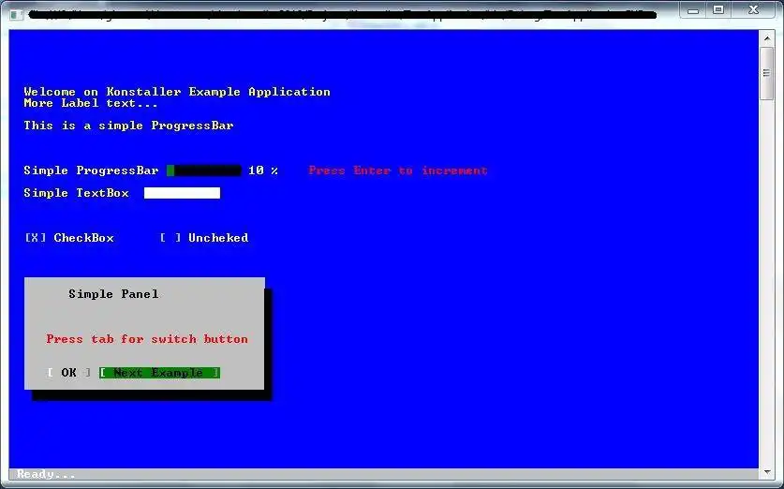
Task: Click the scrollbar up arrow
Action: (x=766, y=38)
